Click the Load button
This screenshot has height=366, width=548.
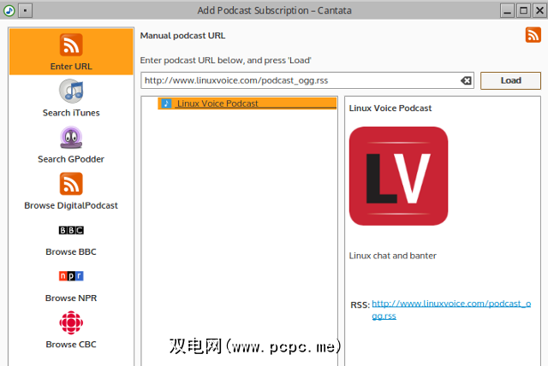pyautogui.click(x=510, y=80)
